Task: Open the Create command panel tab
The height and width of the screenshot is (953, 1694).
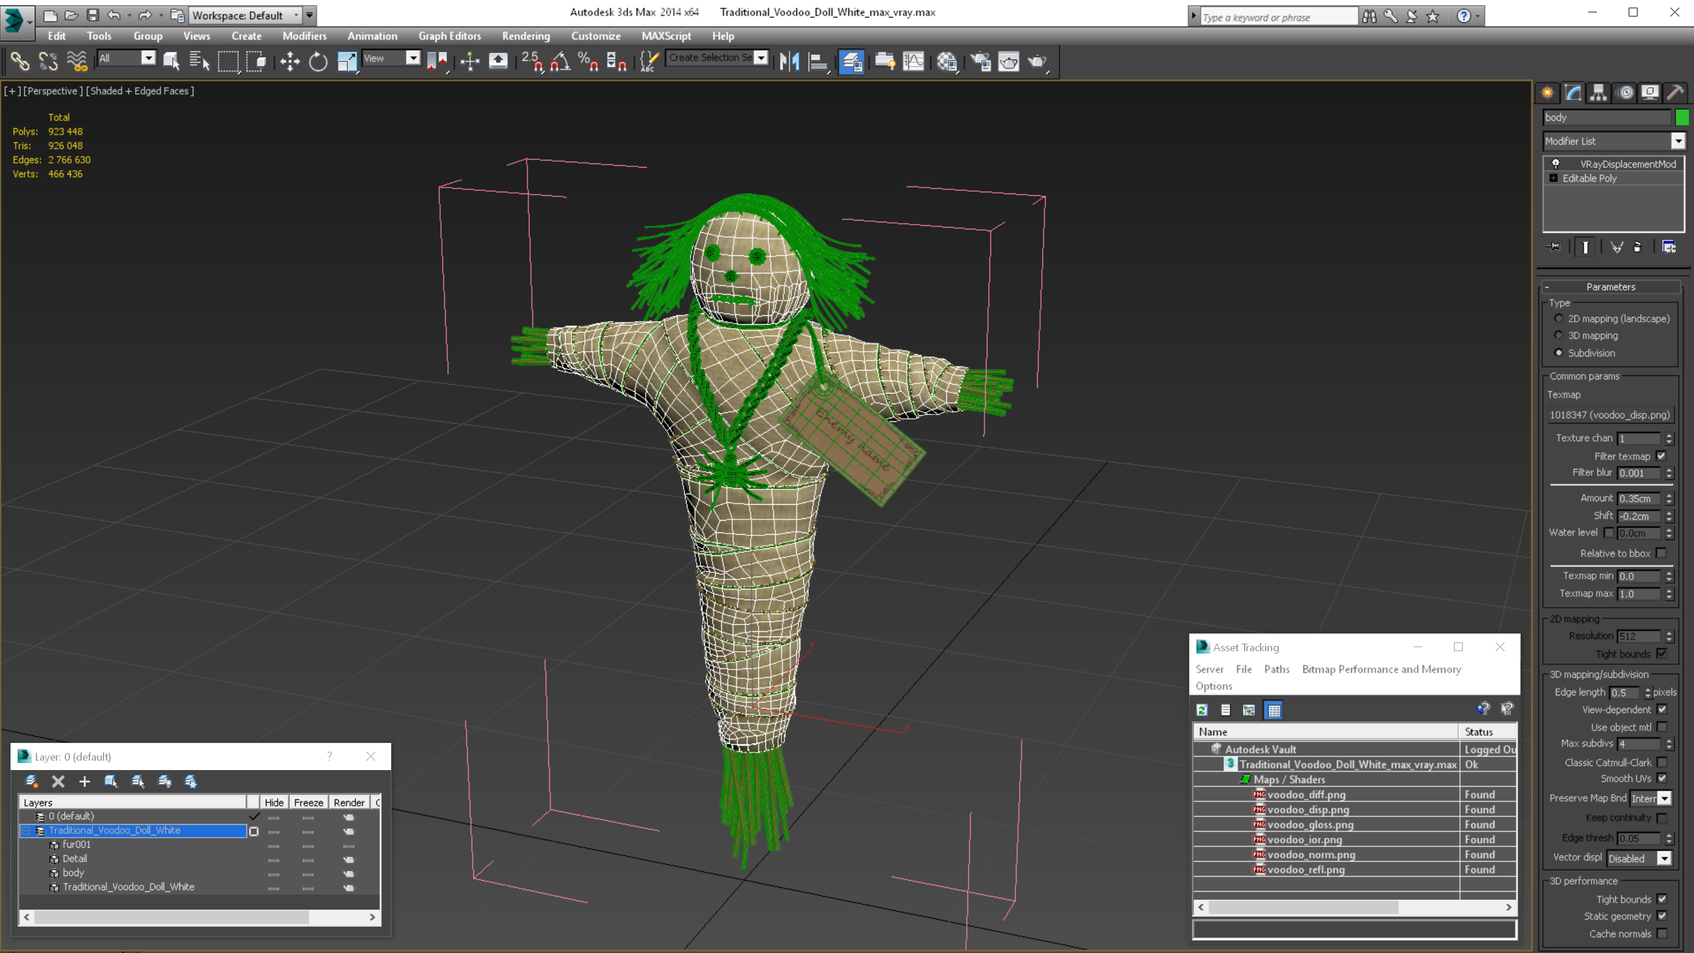Action: (1548, 93)
